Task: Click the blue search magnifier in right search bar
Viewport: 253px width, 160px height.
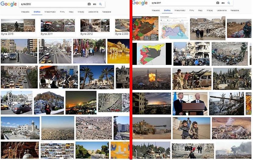Action: coord(229,3)
